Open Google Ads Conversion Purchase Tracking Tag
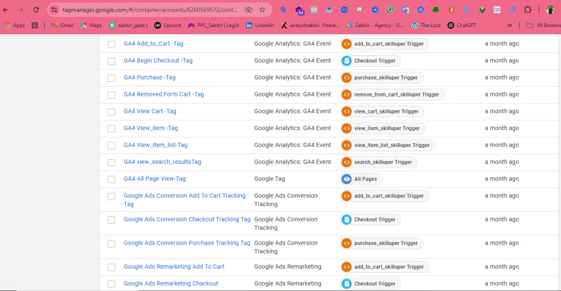Viewport: 561px width, 291px height. [x=187, y=242]
